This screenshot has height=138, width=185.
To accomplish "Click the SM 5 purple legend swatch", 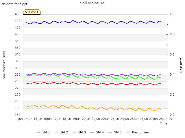I will coord(110,133).
